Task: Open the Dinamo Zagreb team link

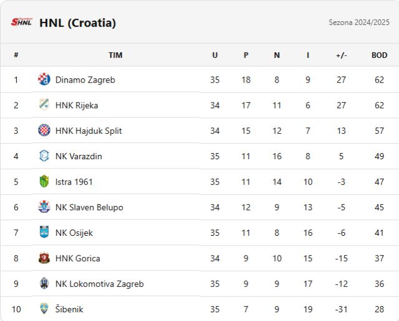Action: 85,80
